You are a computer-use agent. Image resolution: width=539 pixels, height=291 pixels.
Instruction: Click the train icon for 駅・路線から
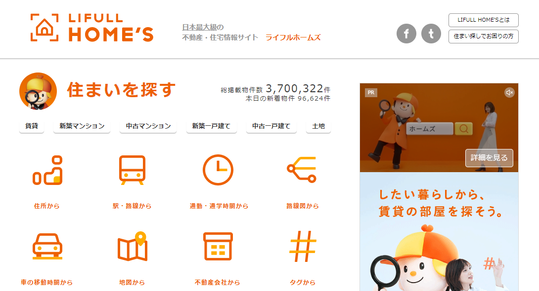(x=133, y=170)
